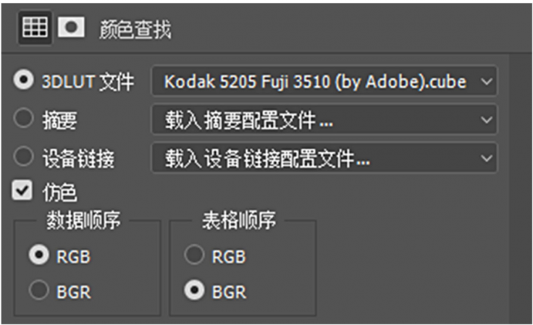Viewport: 533px width, 325px height.
Task: Click the 仿色 label text
Action: 60,192
